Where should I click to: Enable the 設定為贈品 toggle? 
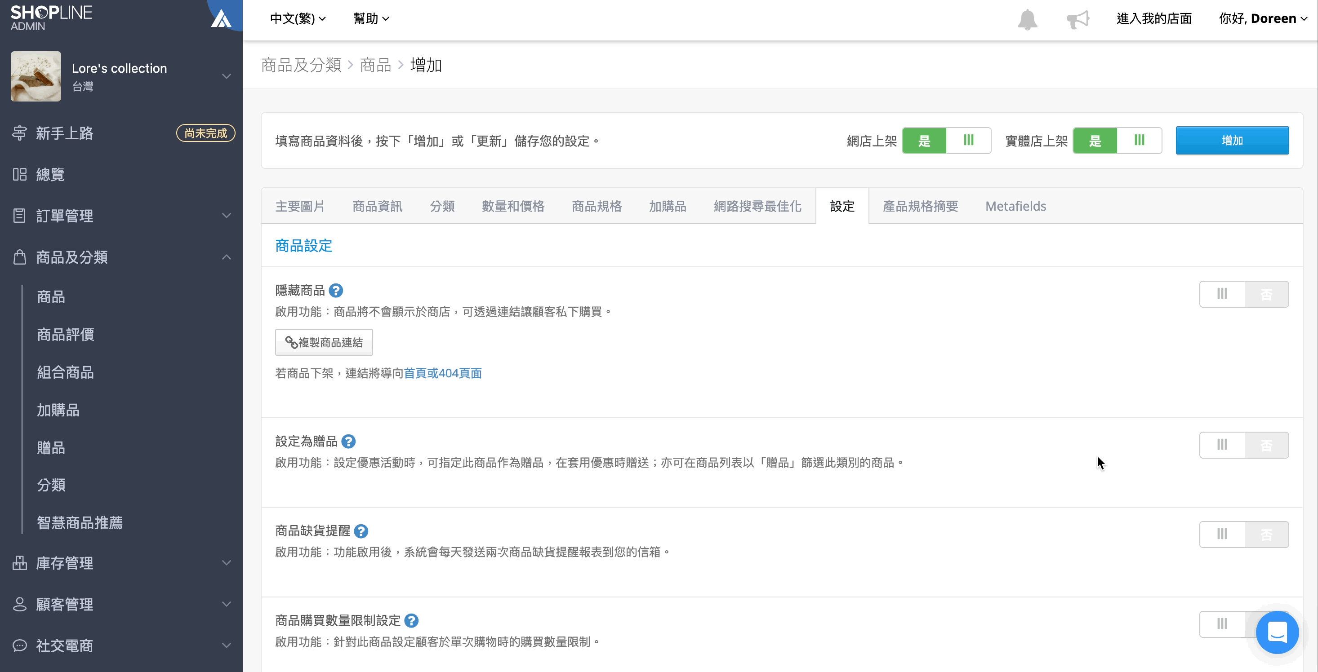click(x=1244, y=445)
